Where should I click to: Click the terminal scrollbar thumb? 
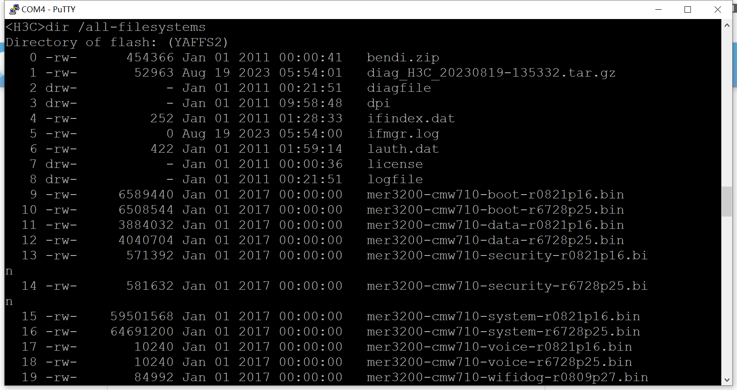click(x=727, y=201)
